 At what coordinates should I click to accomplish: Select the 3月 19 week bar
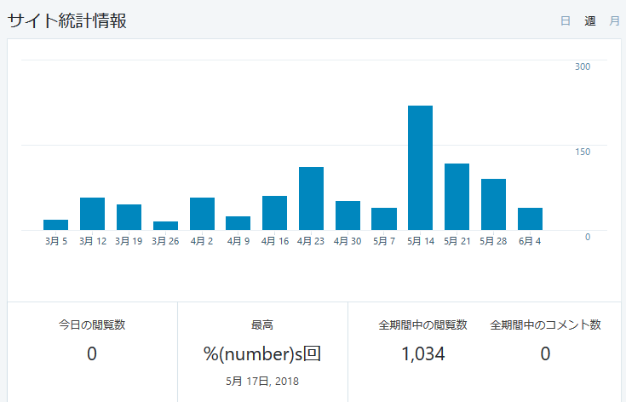point(129,217)
